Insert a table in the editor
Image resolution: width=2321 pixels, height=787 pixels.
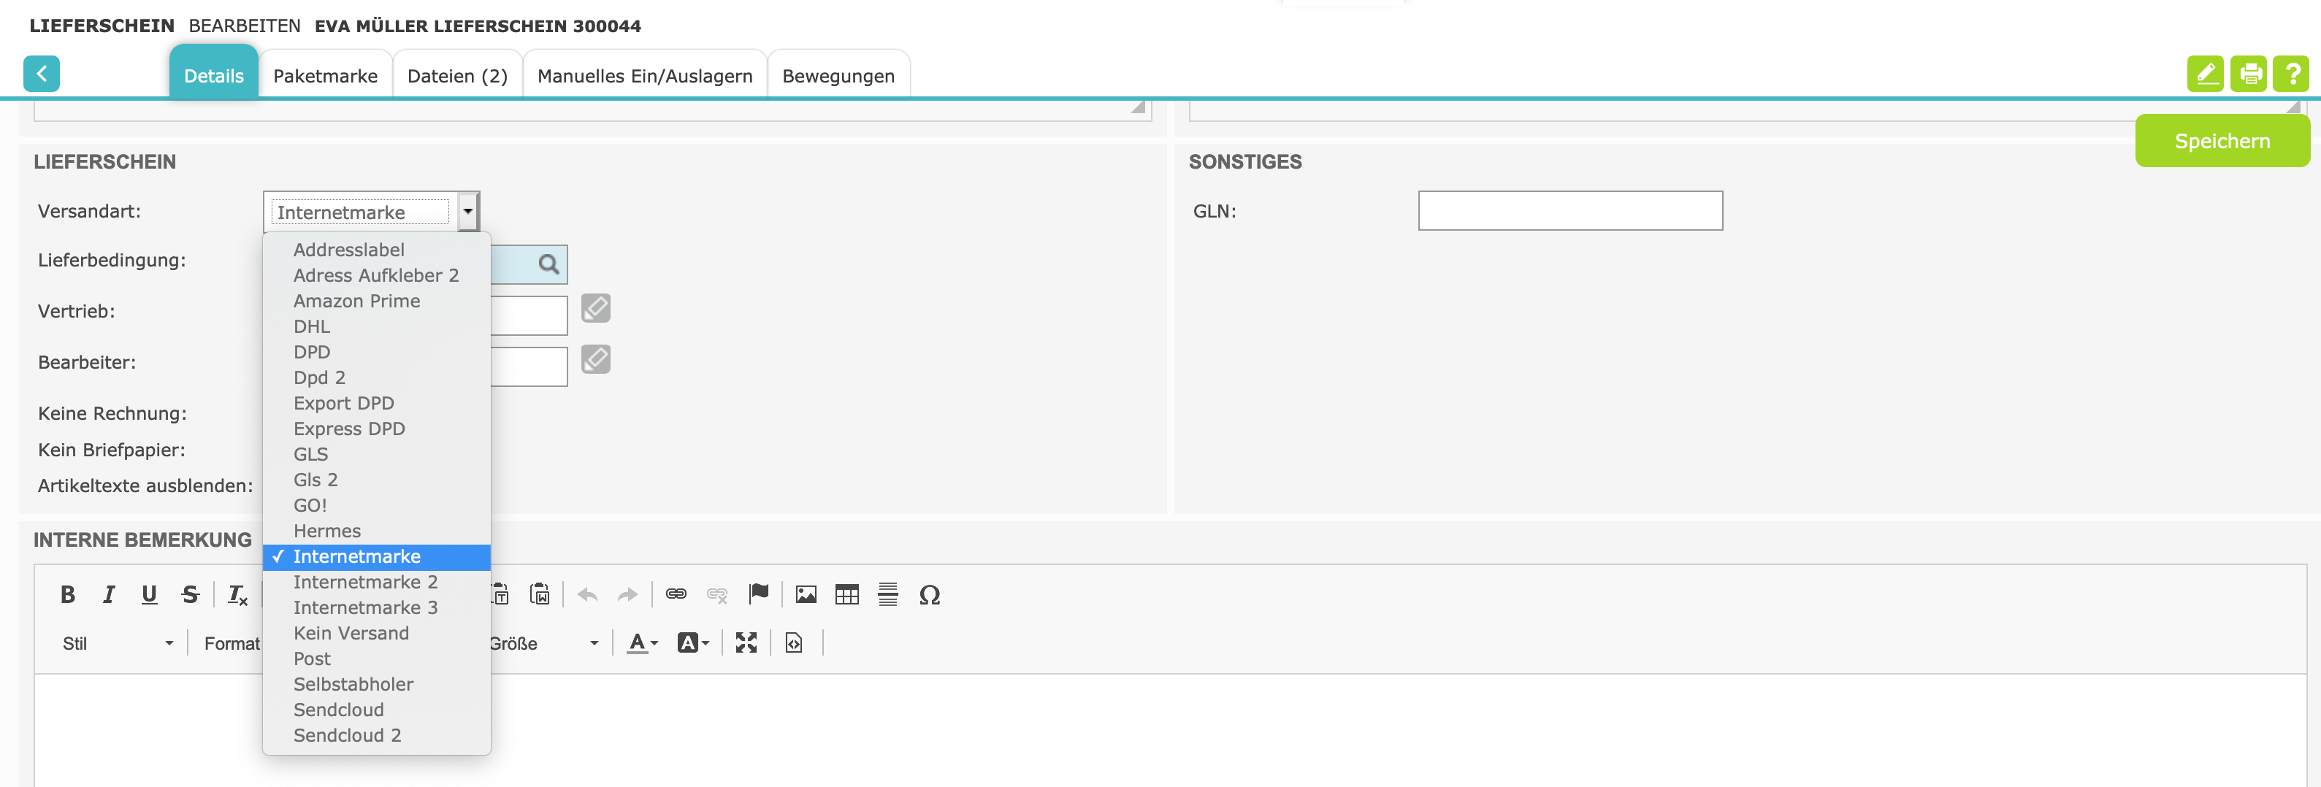(x=846, y=594)
